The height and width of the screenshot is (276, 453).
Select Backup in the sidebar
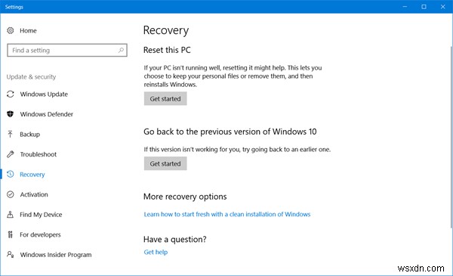coord(29,135)
